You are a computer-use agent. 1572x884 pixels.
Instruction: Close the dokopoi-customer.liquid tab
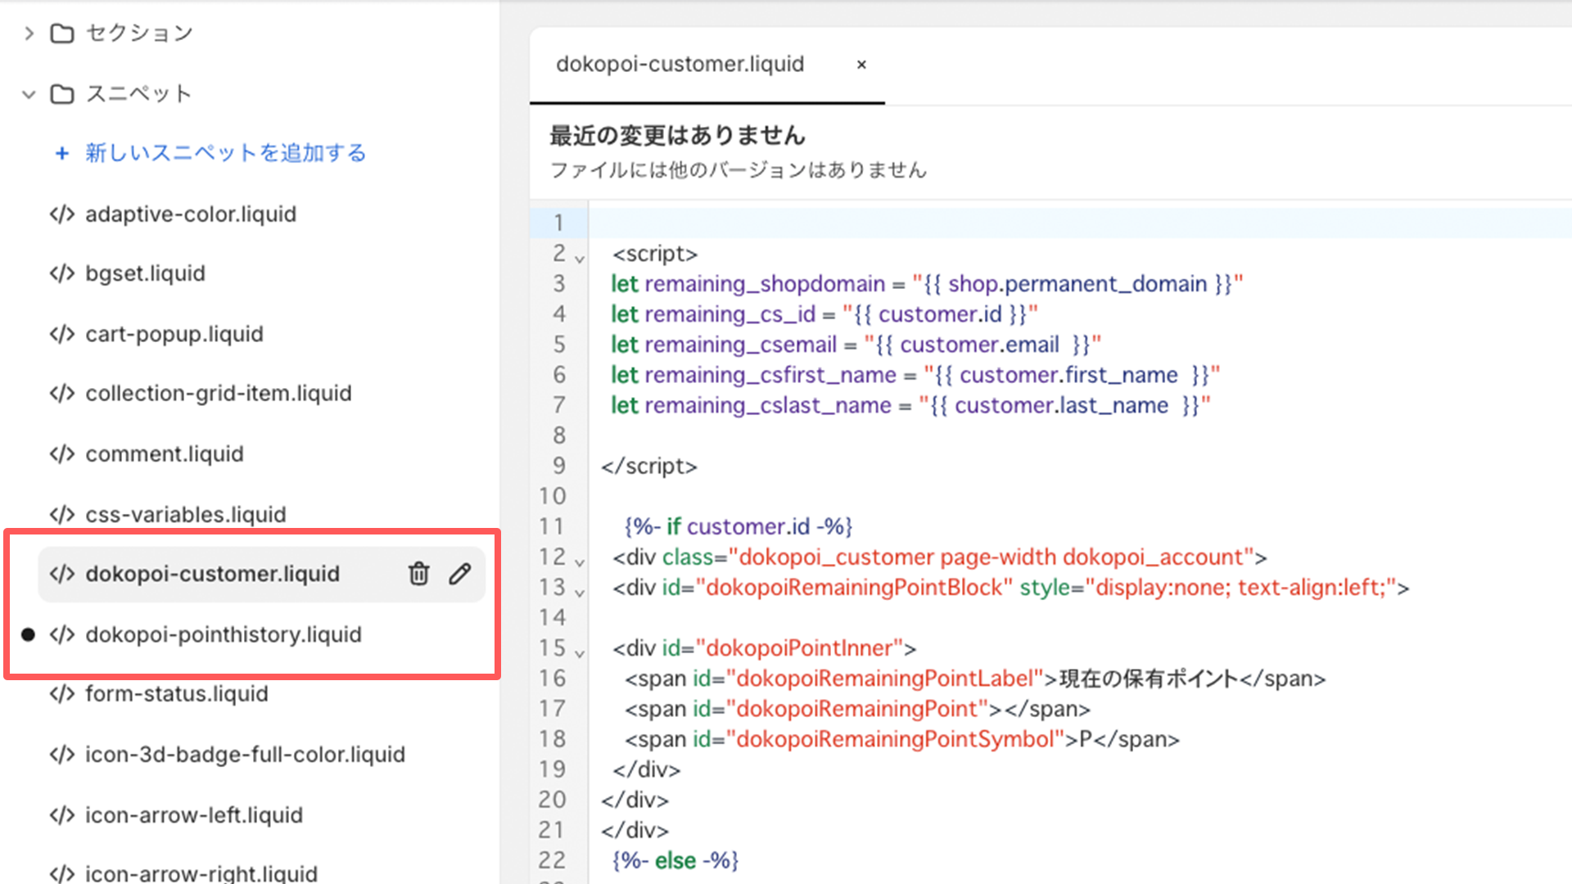[861, 65]
